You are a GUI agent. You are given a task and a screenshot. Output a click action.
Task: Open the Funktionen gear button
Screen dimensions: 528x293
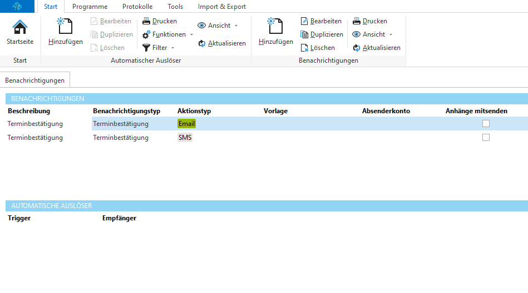164,34
